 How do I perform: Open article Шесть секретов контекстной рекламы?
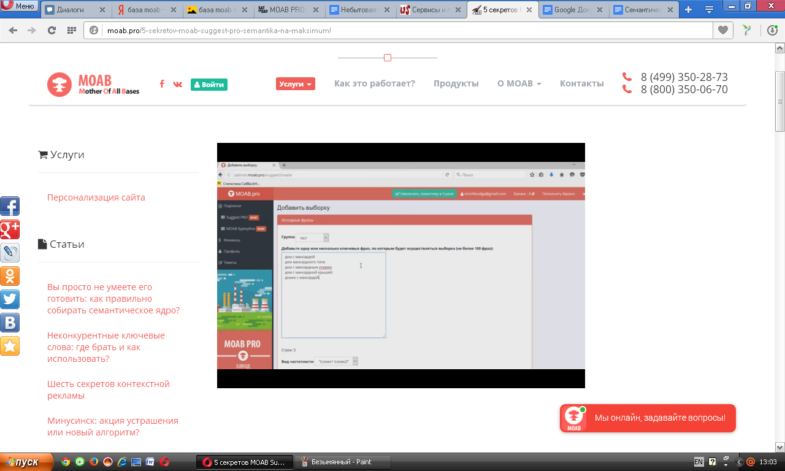coord(109,389)
